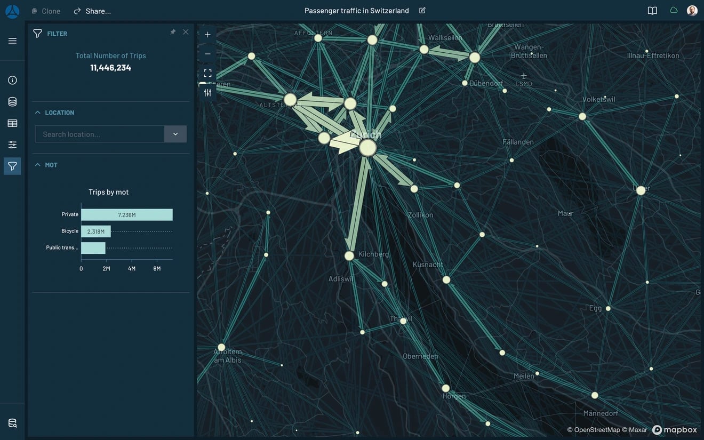This screenshot has width=704, height=440.
Task: Select the Private bar in the chart
Action: pos(127,214)
